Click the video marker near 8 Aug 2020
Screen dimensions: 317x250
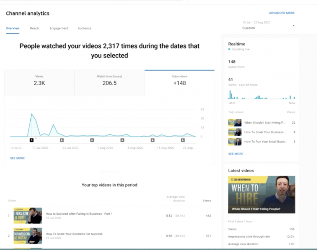tap(122, 140)
